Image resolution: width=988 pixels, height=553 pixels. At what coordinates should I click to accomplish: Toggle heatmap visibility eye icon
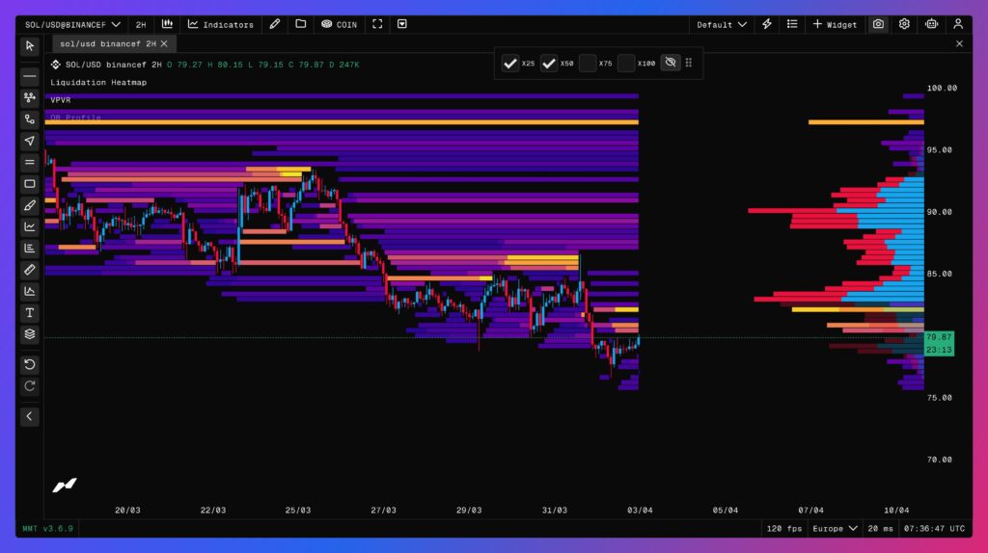[x=670, y=64]
